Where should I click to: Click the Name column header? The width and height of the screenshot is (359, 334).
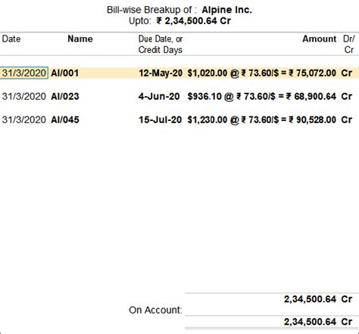click(x=80, y=39)
